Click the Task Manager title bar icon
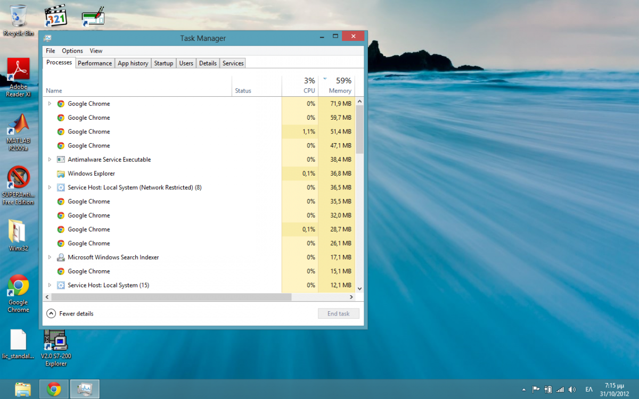639x399 pixels. [48, 38]
